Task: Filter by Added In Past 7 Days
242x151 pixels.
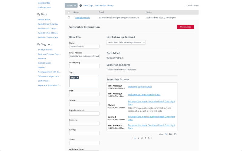Action: point(47,28)
